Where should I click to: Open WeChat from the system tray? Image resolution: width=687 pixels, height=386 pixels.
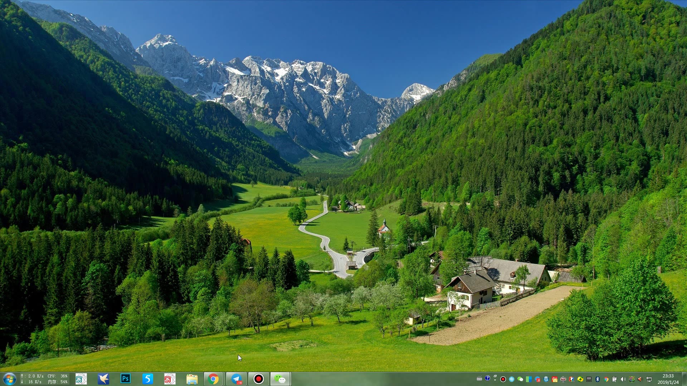520,379
